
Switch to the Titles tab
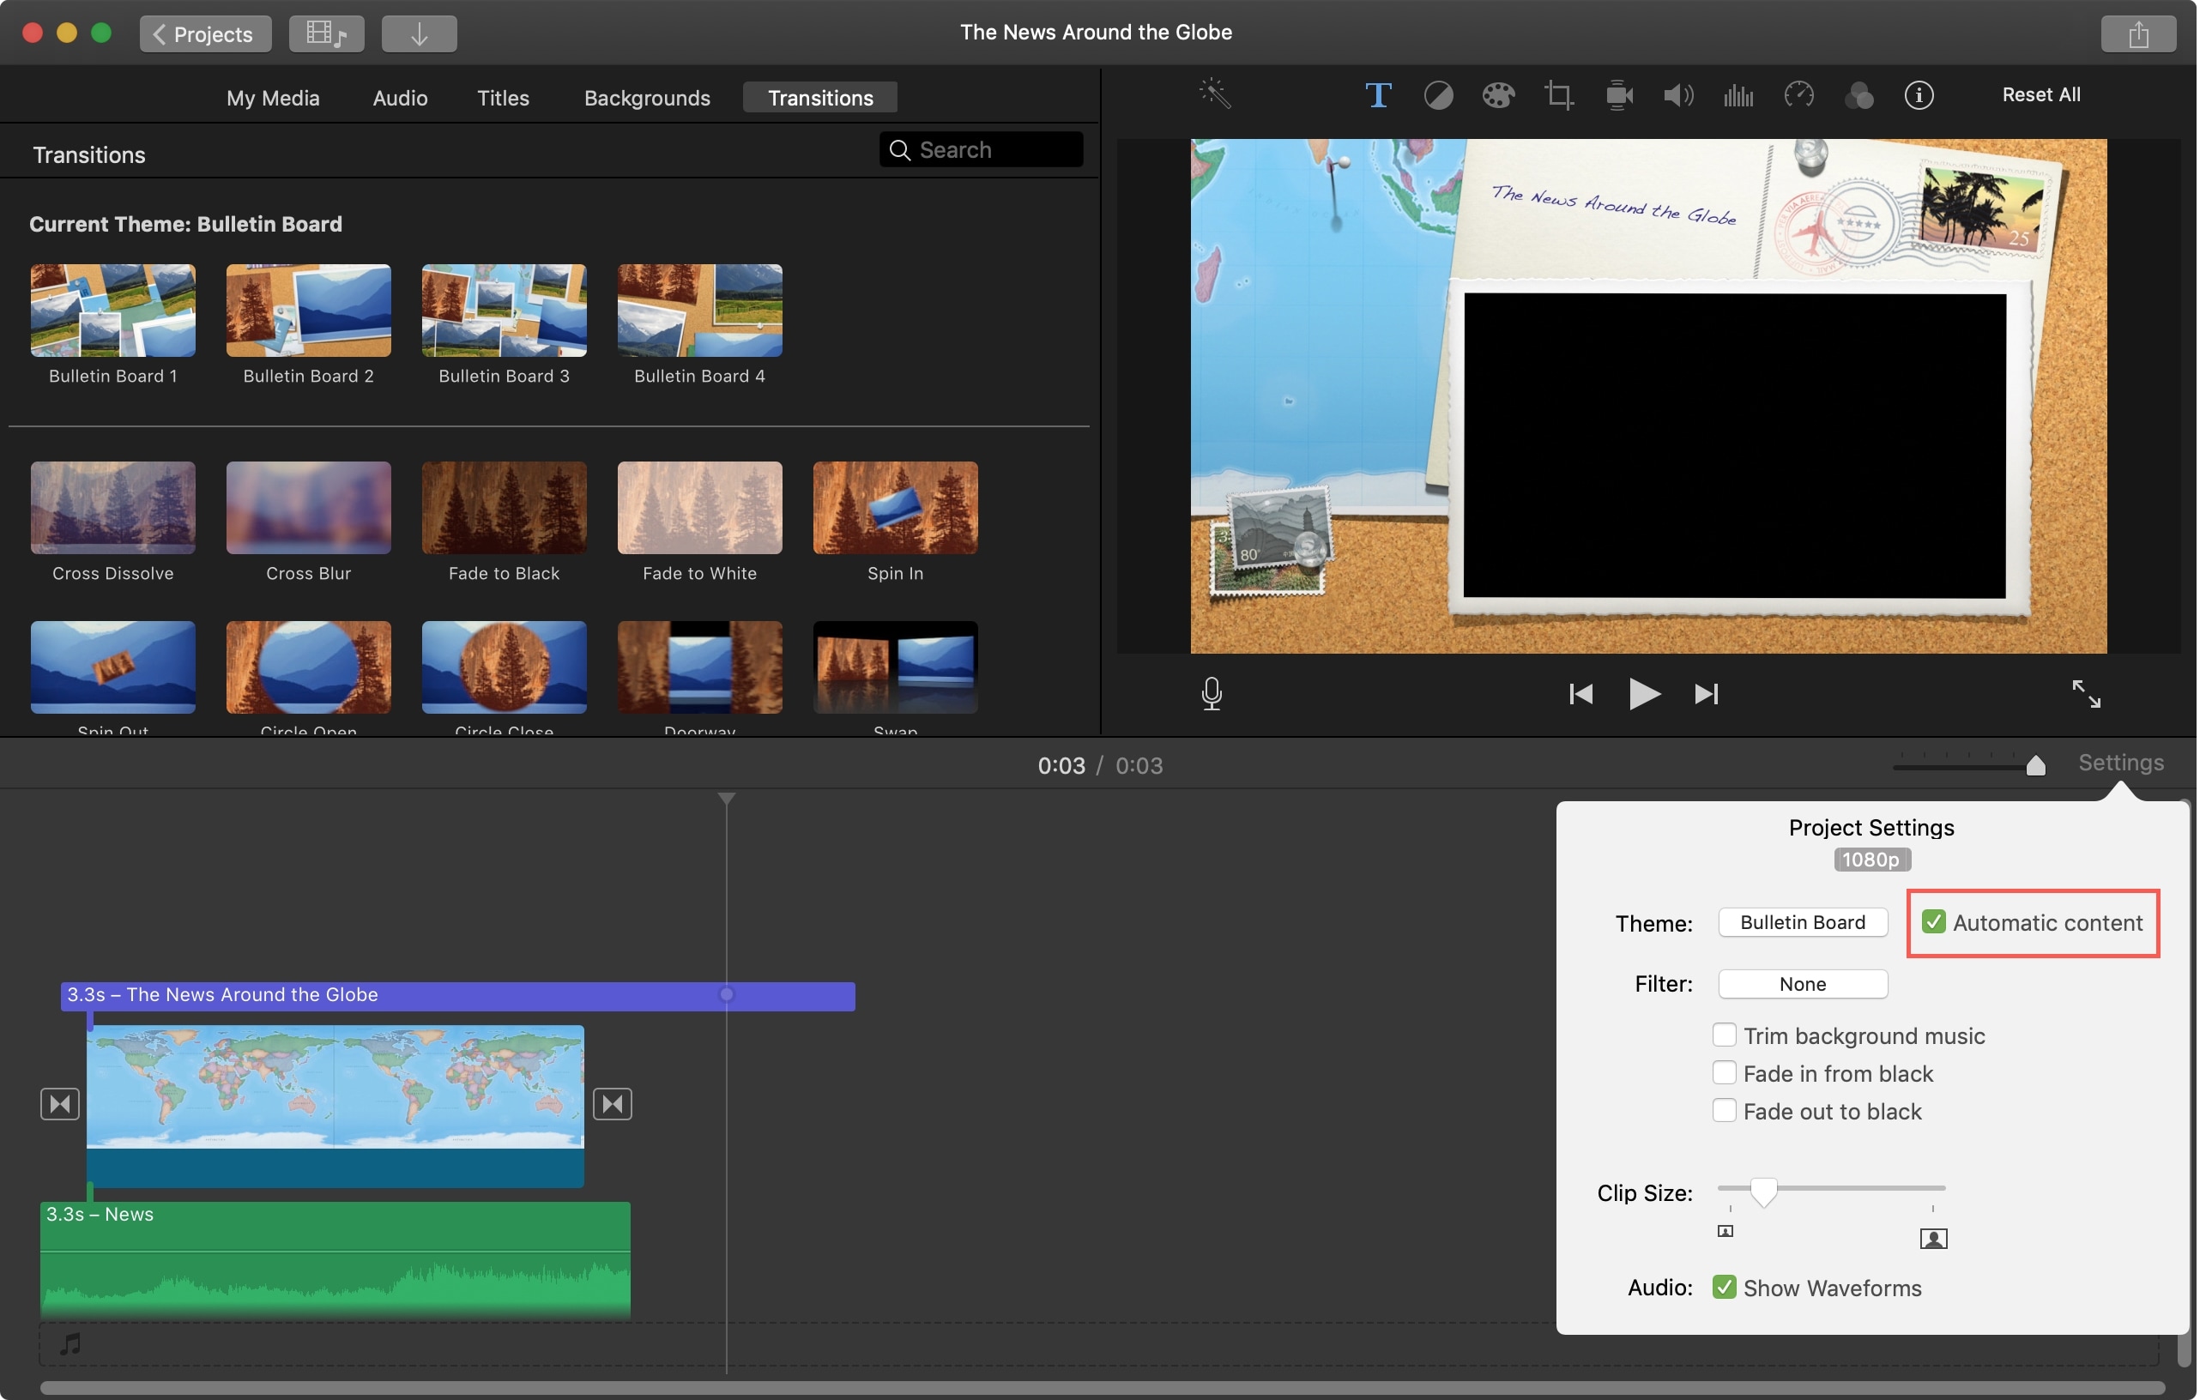(503, 97)
